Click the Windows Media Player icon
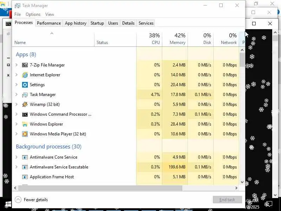Screen dimensions: 281x211 pos(25,134)
